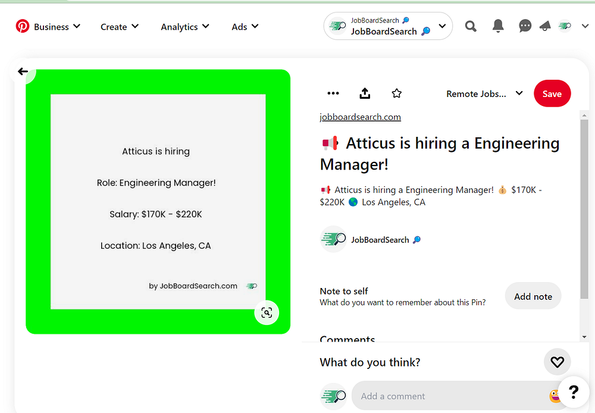Viewport: 595px width, 413px height.
Task: Open the Business menu
Action: (x=57, y=27)
